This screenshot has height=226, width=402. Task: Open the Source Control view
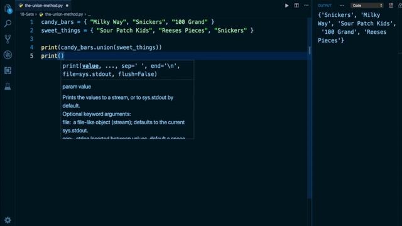(8, 39)
